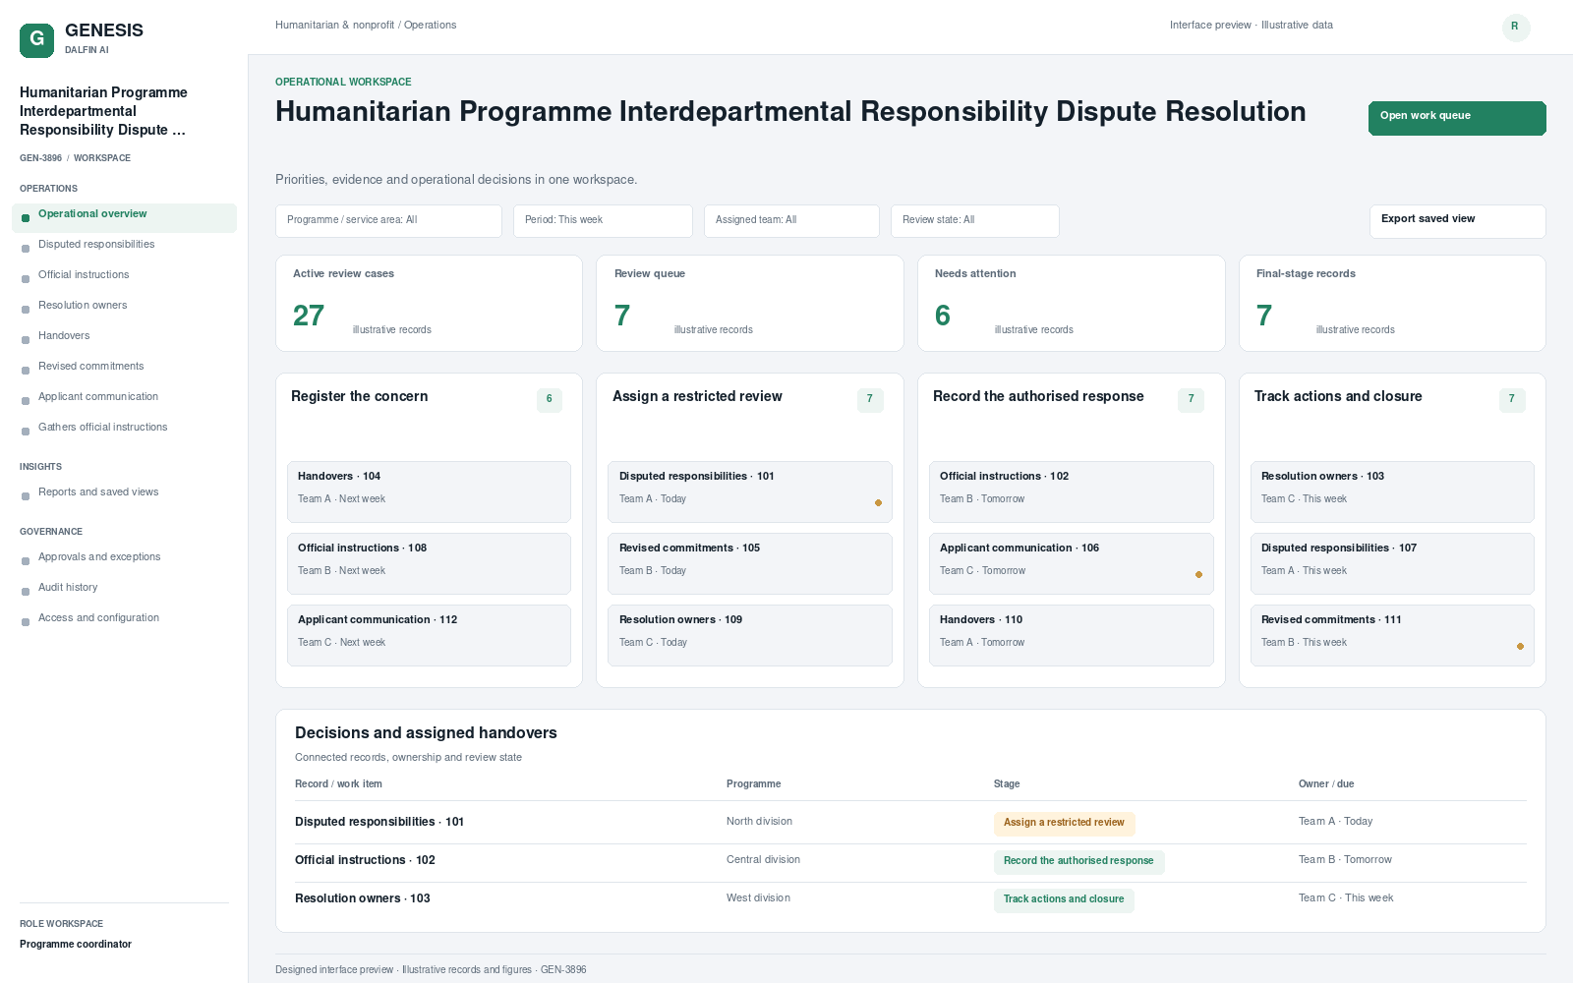The image size is (1573, 983).
Task: Click count badge on Register the concern
Action: (550, 399)
